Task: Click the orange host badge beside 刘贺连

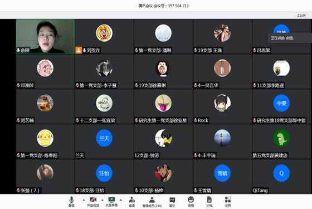Action: click(79, 50)
